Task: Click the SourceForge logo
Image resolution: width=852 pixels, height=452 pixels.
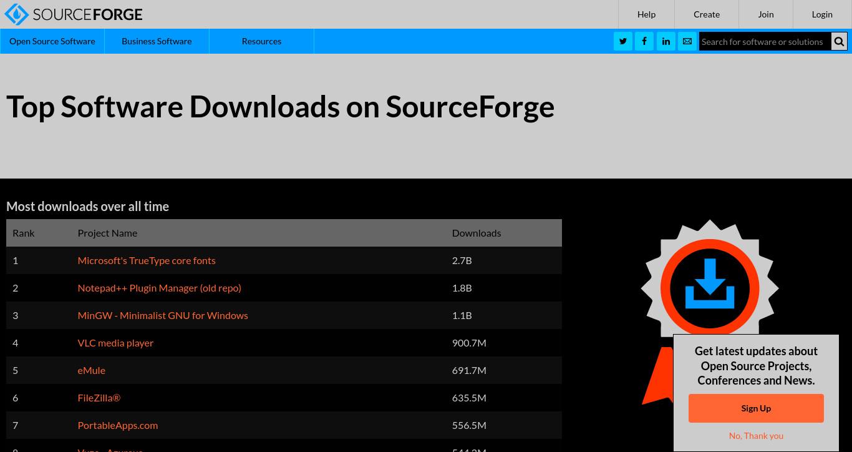Action: click(74, 14)
